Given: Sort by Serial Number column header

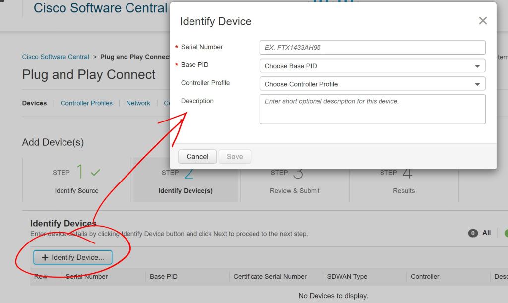Looking at the screenshot, I should click(87, 277).
